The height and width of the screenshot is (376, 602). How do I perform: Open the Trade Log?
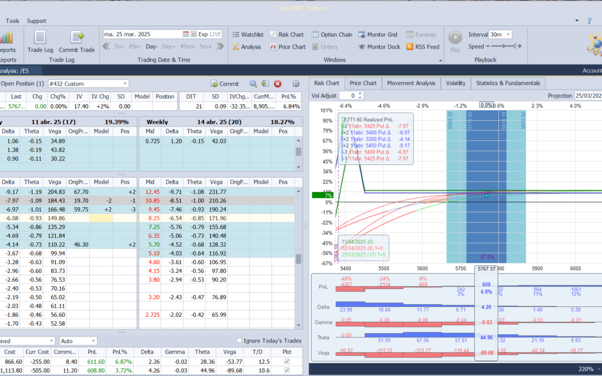click(40, 41)
